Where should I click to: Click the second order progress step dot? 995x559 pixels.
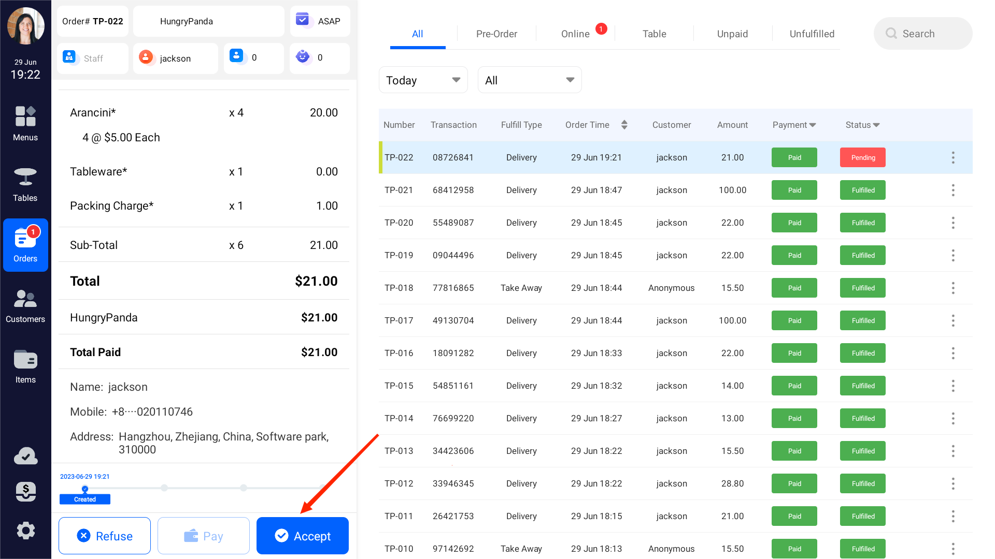[164, 488]
